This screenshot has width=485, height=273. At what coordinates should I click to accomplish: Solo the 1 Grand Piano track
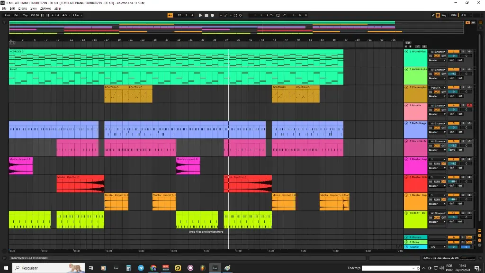click(x=463, y=52)
